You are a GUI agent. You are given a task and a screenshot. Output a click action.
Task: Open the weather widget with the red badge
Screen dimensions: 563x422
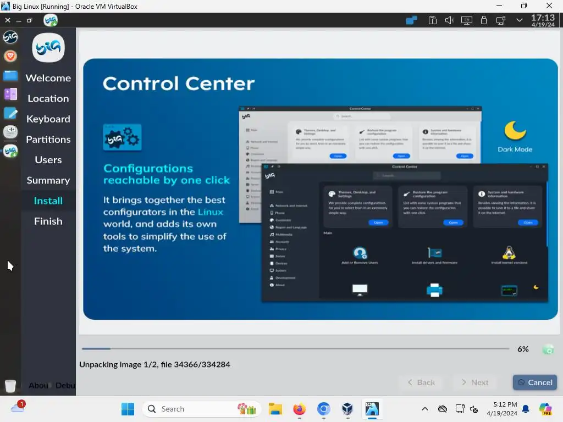[x=18, y=407]
